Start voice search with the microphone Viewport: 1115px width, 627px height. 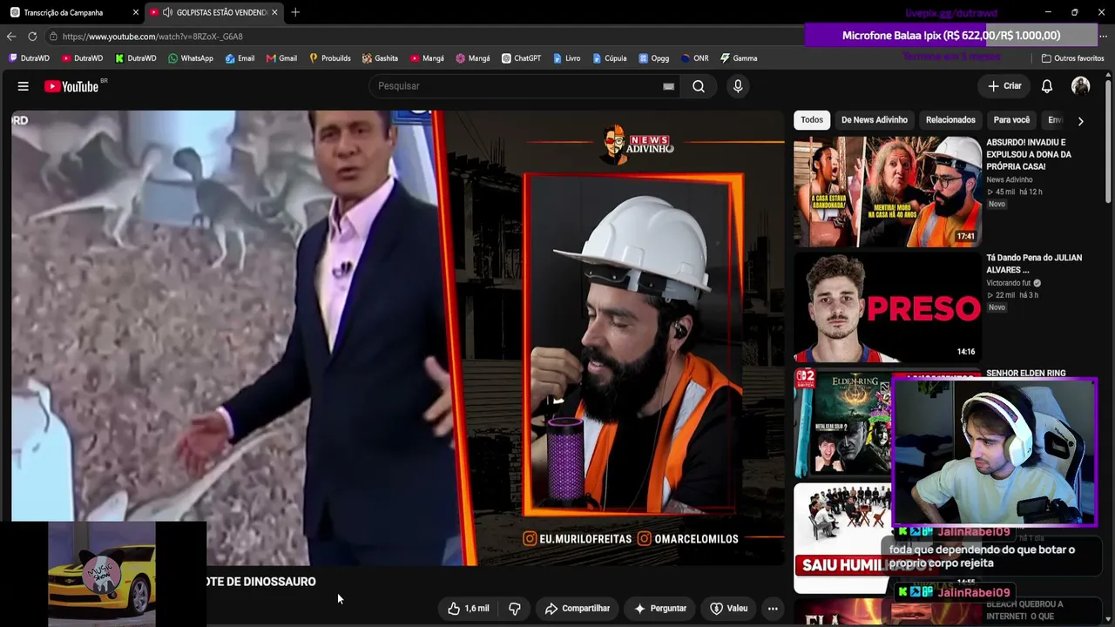738,86
